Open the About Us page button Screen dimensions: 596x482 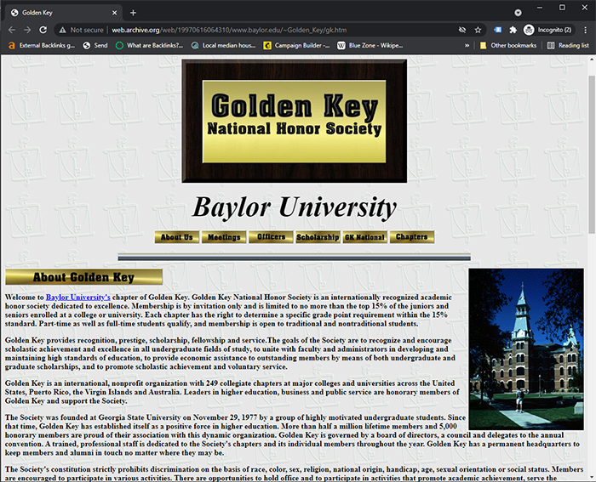coord(177,237)
